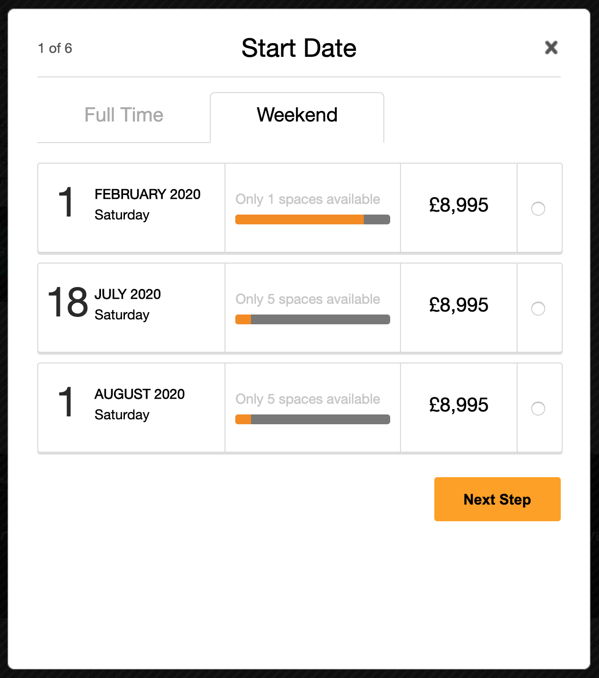599x678 pixels.
Task: Click the JULY 2020 date label
Action: (127, 294)
